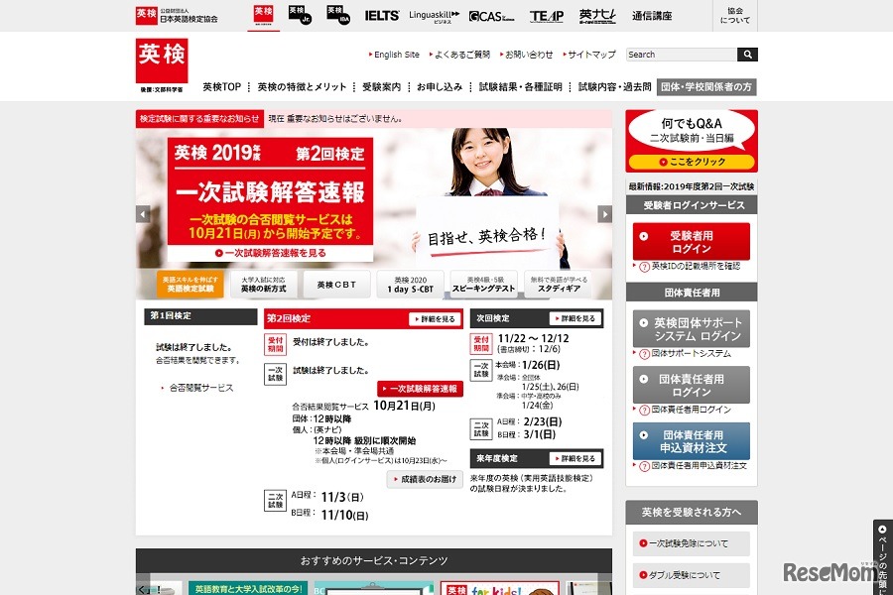Show previous slide with left arrow
Image resolution: width=893 pixels, height=595 pixels.
pos(143,214)
